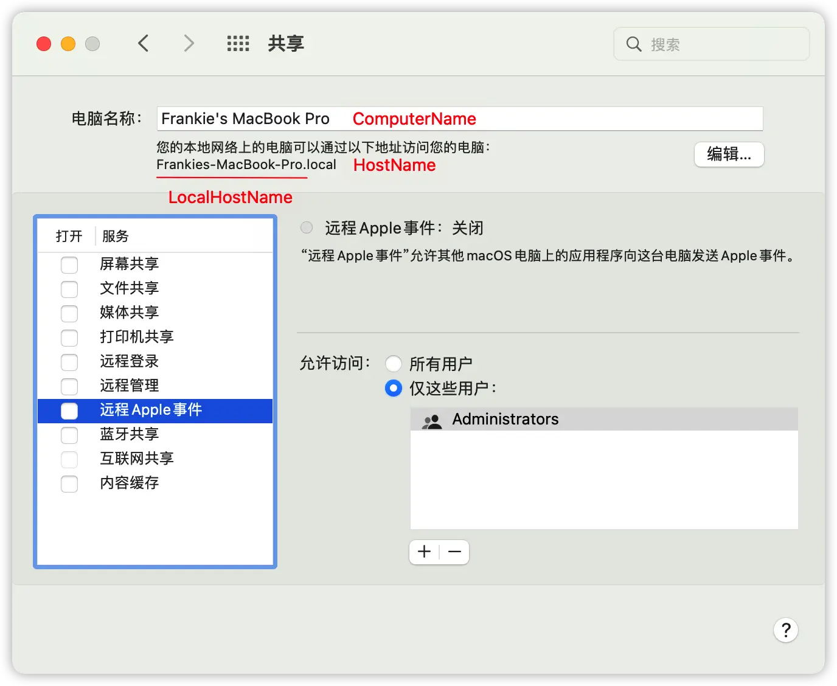Enable the 媒体共享 checkbox

69,313
